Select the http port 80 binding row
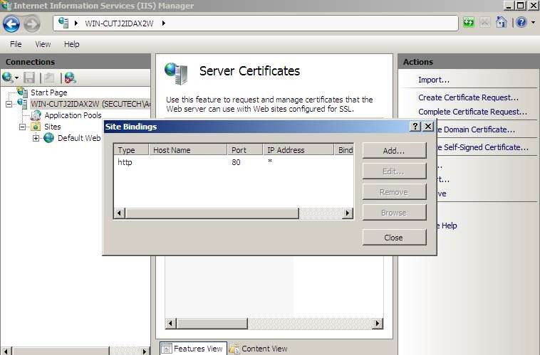540x355 pixels. (x=234, y=162)
